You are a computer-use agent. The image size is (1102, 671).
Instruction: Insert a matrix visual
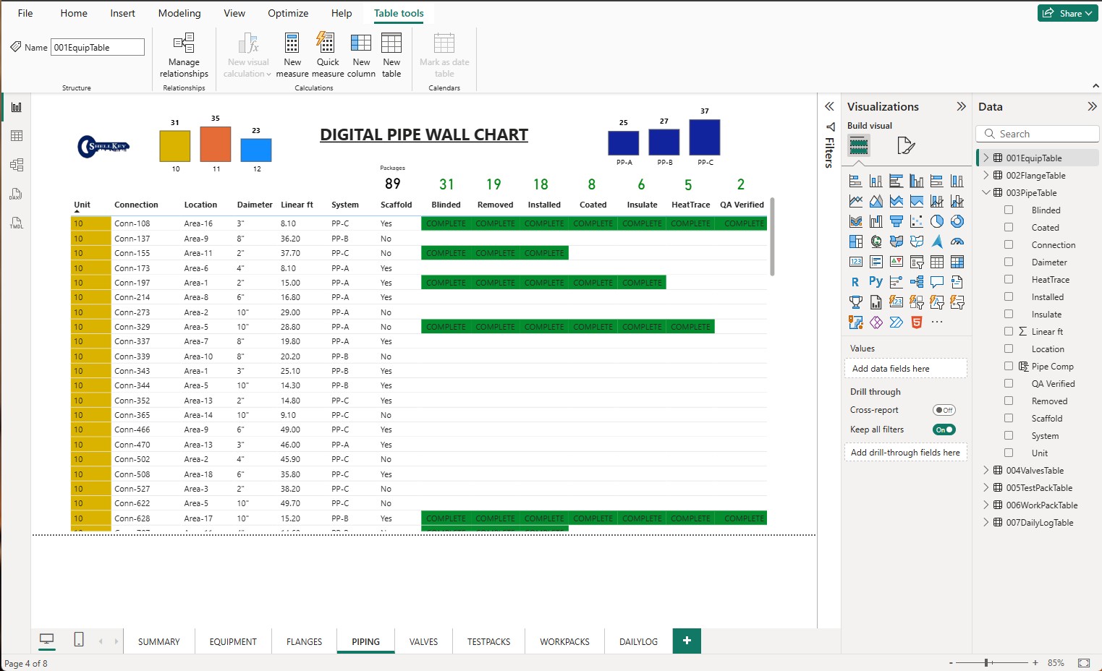957,262
